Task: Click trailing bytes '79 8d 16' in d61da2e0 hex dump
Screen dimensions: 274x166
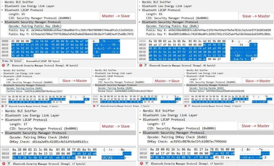Action: point(84,157)
